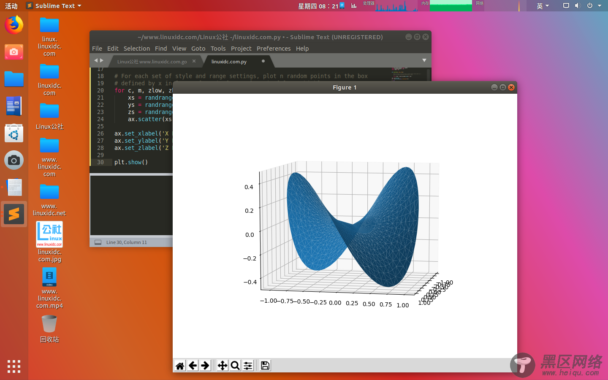
Task: Open Files manager from the dock
Action: (x=14, y=79)
